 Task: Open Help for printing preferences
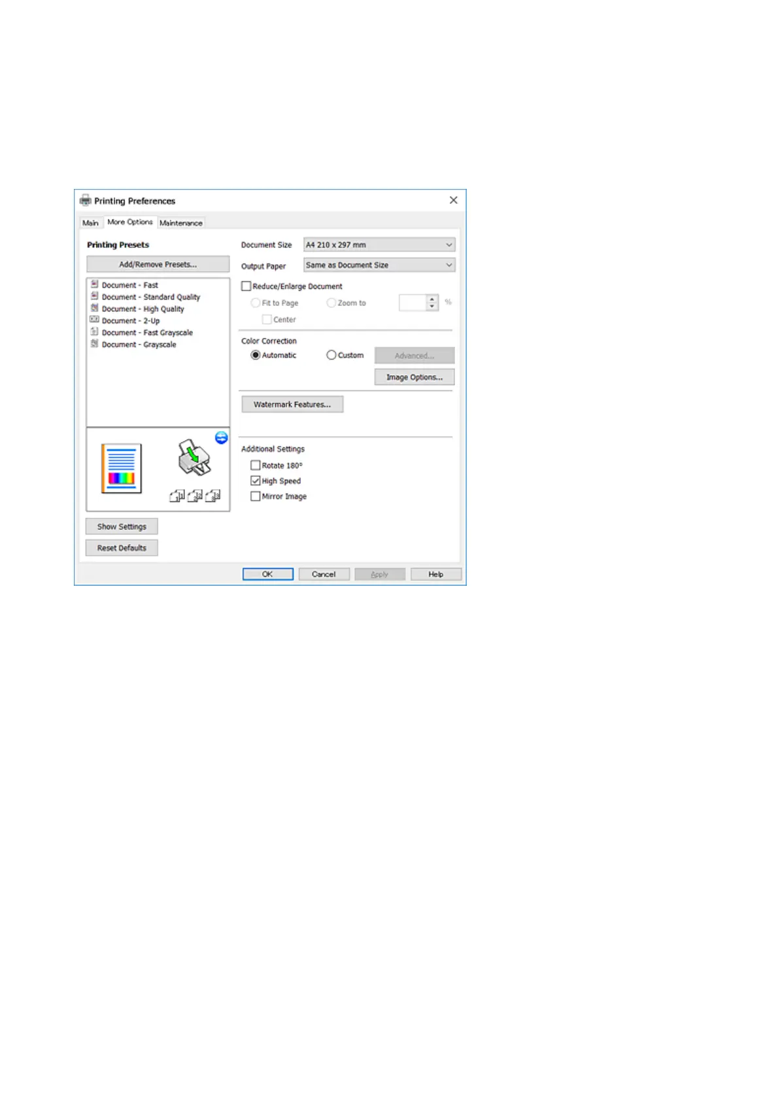(x=436, y=574)
